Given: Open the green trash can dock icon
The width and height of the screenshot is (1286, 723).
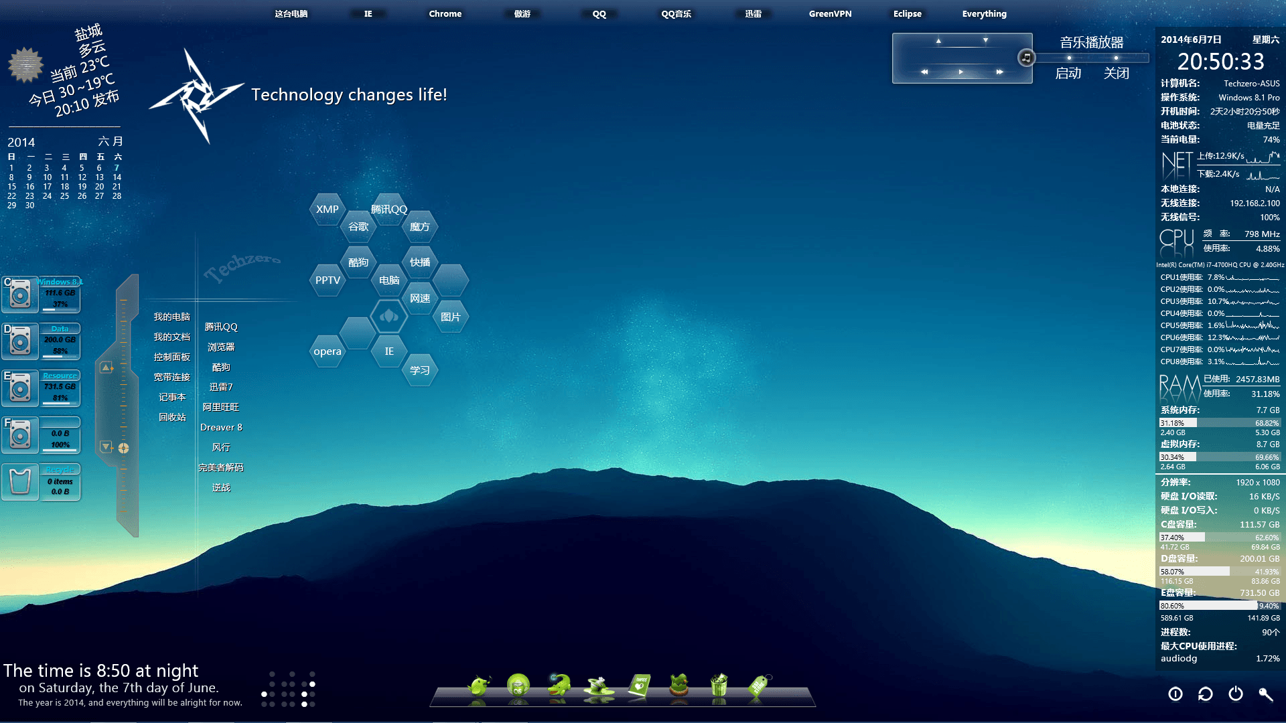Looking at the screenshot, I should 719,686.
